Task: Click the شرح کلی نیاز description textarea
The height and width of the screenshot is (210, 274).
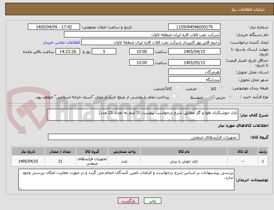Action: pos(143,115)
